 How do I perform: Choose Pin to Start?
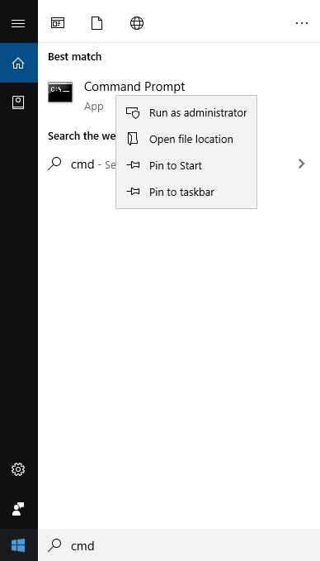click(186, 165)
